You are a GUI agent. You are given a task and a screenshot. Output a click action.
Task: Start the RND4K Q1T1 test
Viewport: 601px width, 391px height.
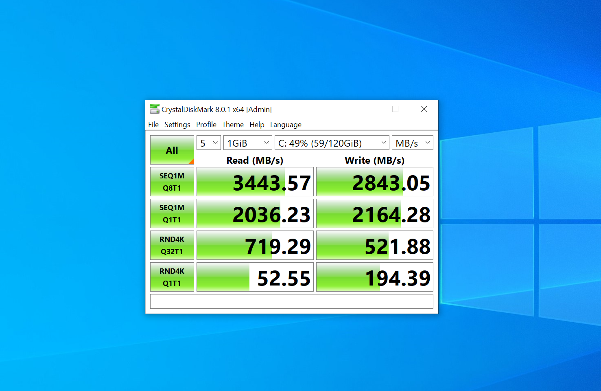(x=172, y=277)
